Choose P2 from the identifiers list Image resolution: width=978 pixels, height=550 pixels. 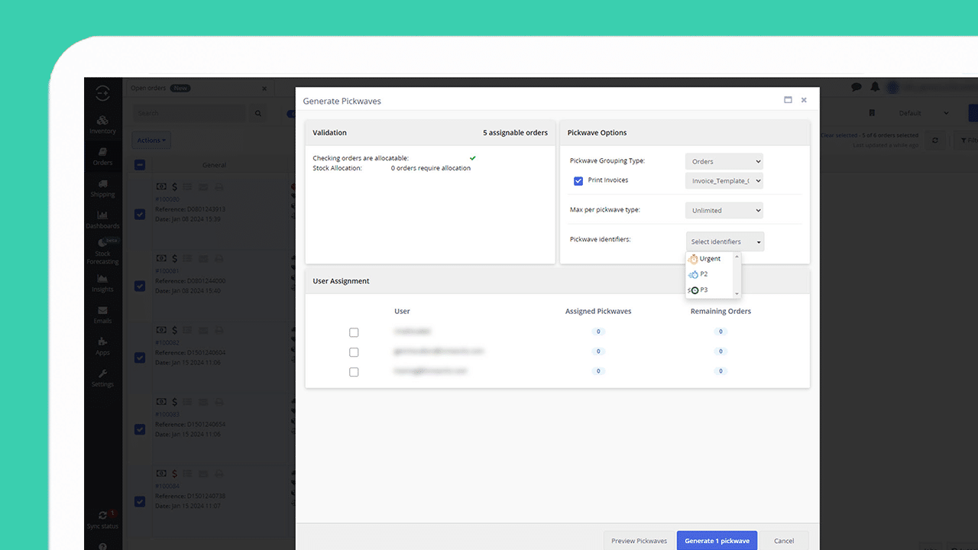[704, 274]
